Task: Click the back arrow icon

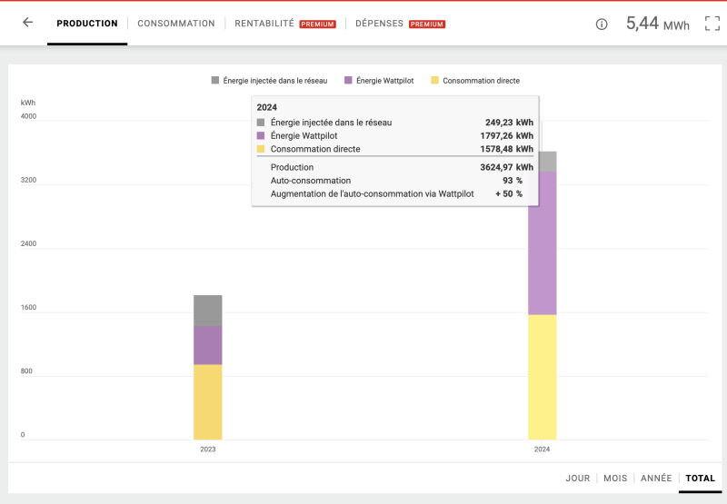Action: click(x=27, y=23)
